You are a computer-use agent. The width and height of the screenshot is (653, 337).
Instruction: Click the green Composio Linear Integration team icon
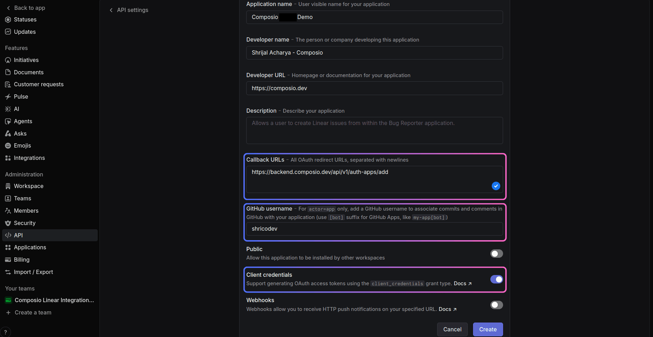(x=8, y=300)
